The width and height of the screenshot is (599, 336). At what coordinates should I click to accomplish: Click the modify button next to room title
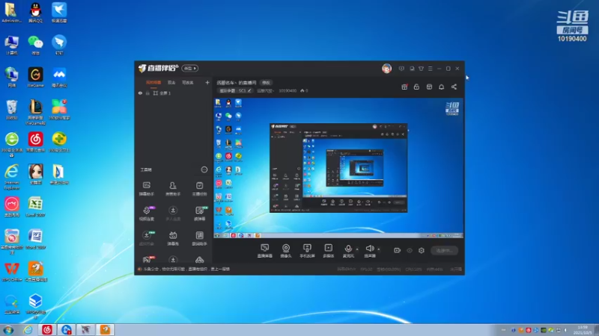click(x=266, y=82)
